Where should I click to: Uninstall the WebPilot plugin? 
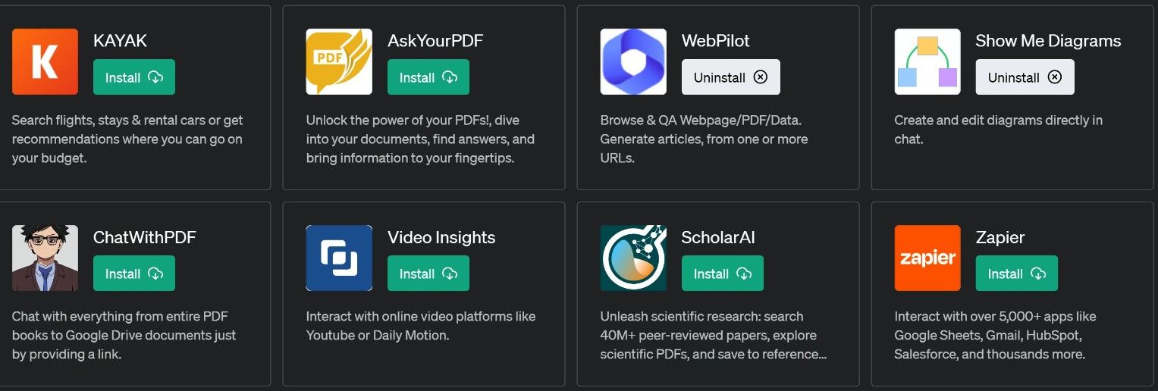tap(730, 77)
